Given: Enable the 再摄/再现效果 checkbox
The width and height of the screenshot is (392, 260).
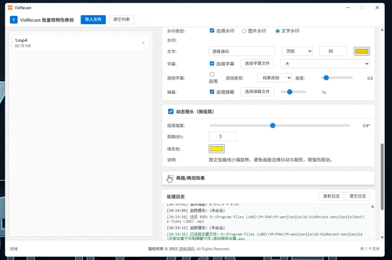Looking at the screenshot, I should point(171,178).
